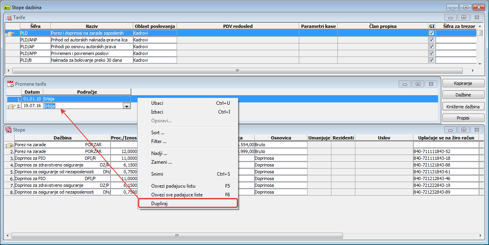Click the Promene tarifa calendar icon

[10, 84]
